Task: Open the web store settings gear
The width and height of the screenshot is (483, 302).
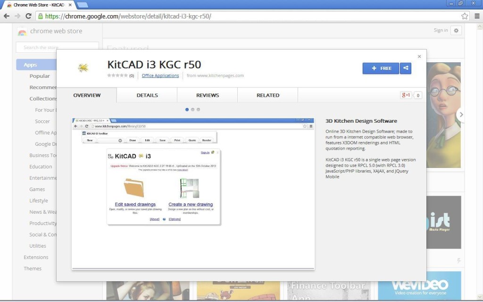Action: click(x=456, y=31)
